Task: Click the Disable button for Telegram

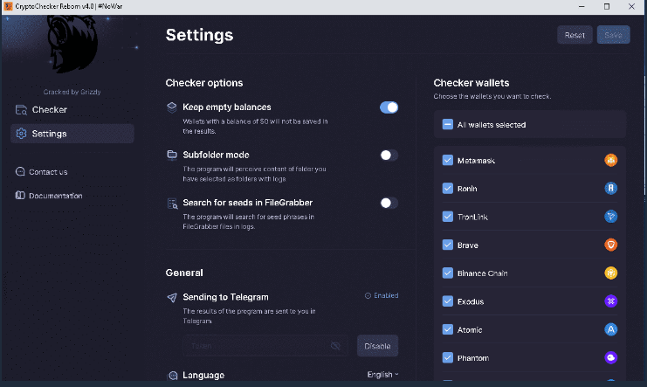Action: click(377, 346)
